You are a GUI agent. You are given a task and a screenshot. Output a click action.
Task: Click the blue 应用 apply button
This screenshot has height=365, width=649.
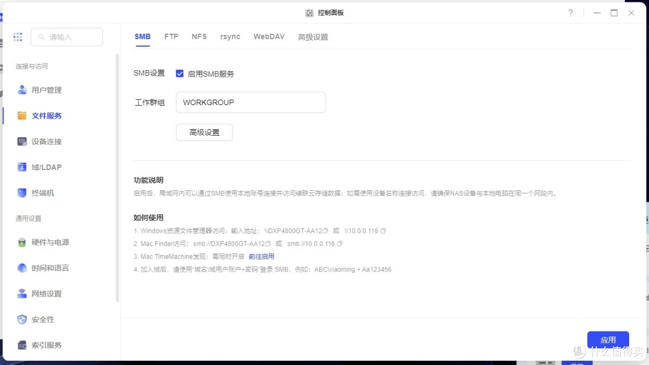tap(608, 340)
